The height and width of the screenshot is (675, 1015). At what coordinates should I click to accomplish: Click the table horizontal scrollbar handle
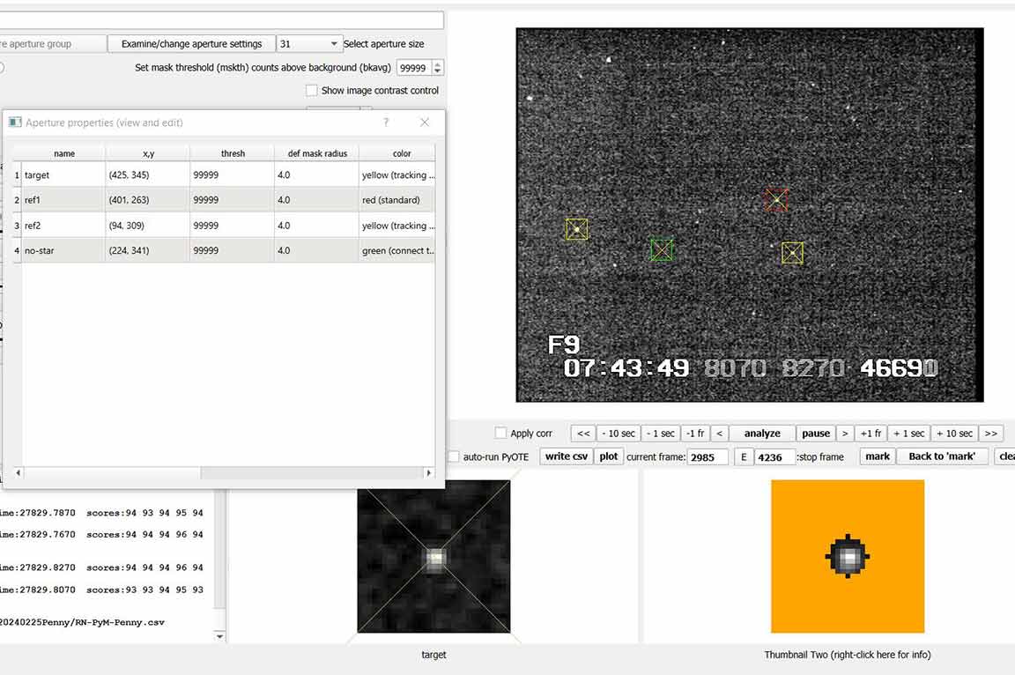112,473
